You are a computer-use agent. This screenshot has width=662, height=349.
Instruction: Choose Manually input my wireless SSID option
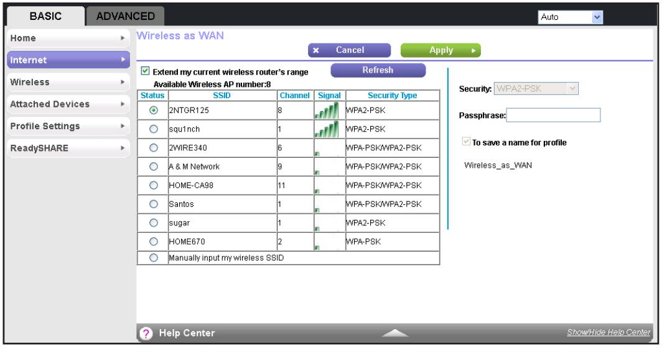pos(153,258)
